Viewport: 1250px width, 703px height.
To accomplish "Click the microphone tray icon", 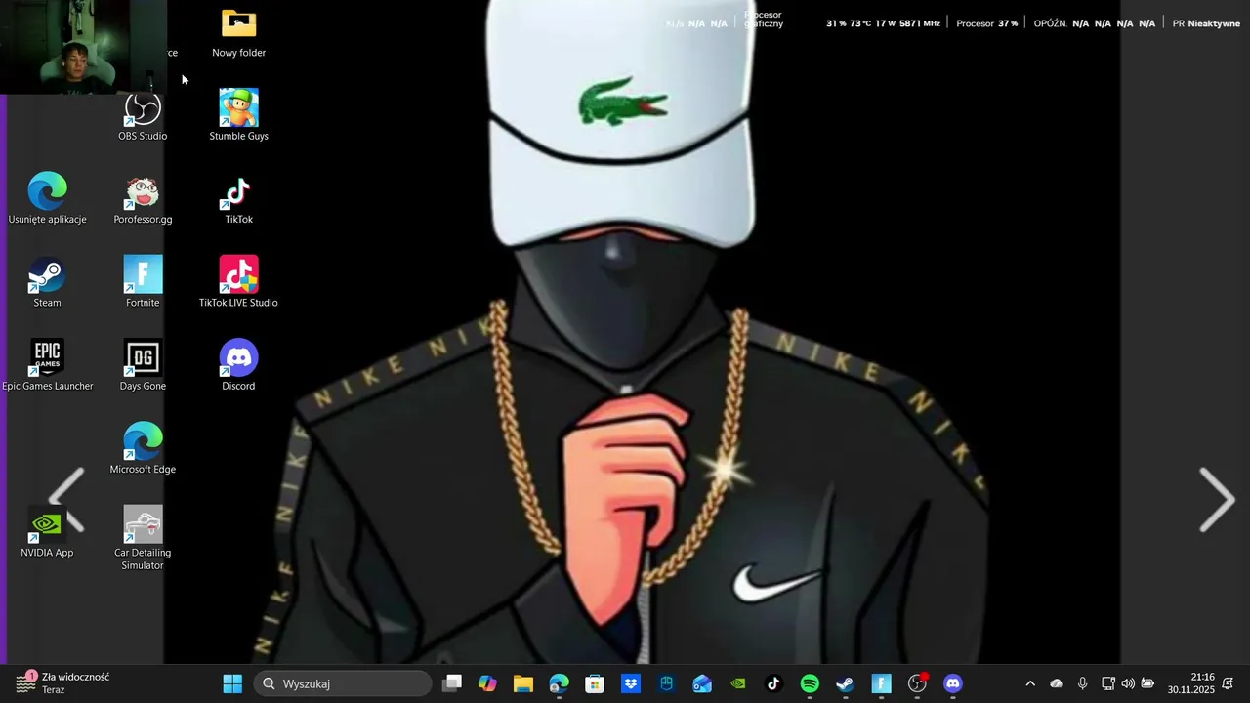I will [1082, 683].
